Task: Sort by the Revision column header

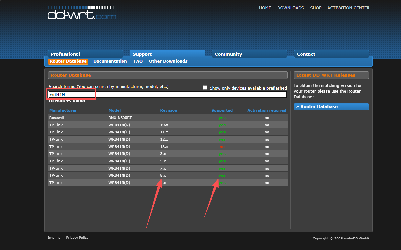Action: [169, 110]
